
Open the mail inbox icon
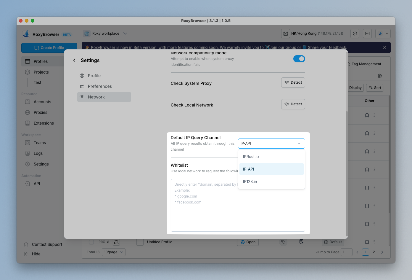[x=367, y=34]
